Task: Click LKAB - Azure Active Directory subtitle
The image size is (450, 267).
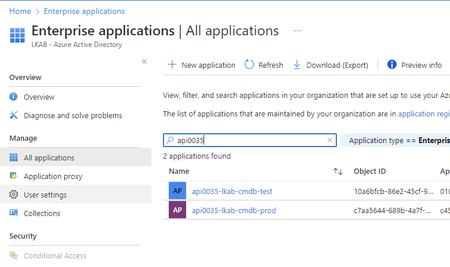Action: [77, 45]
